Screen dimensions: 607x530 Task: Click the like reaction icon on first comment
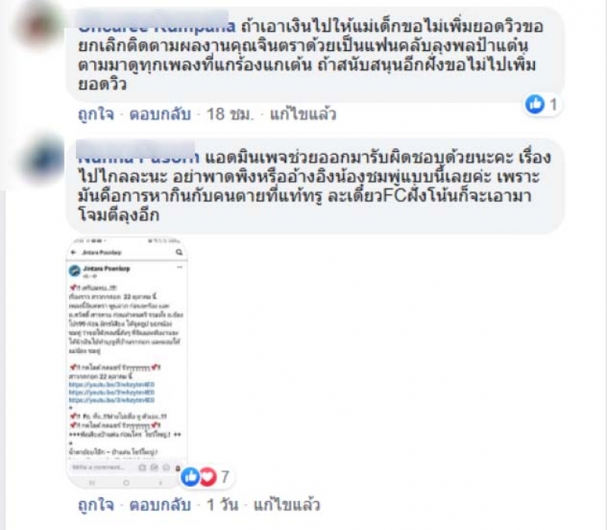click(x=535, y=104)
